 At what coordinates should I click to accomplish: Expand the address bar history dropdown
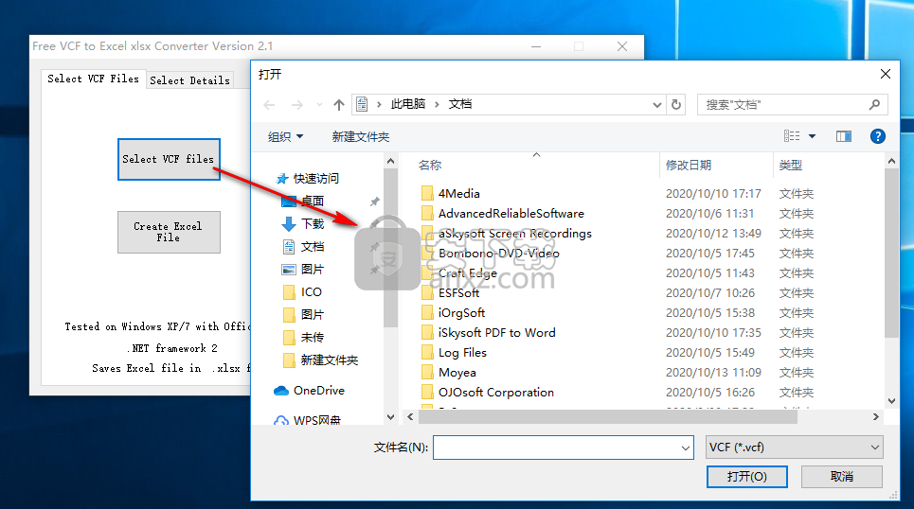tap(657, 105)
